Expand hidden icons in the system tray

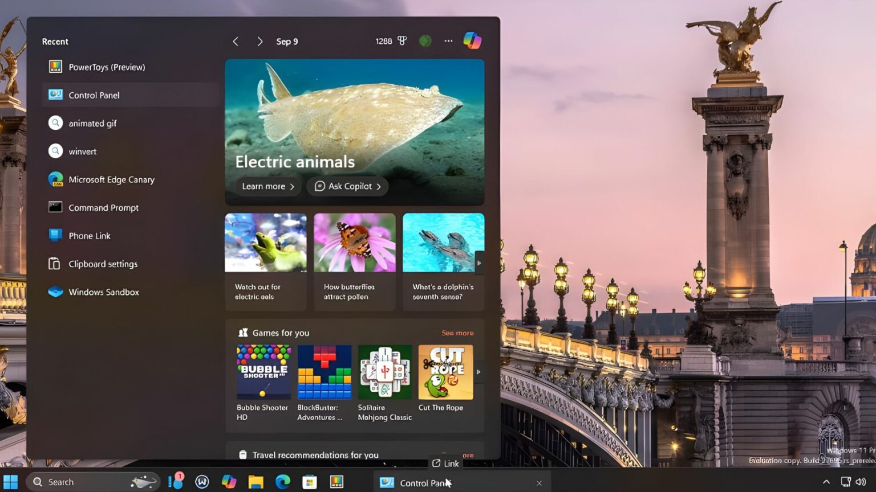coord(826,482)
